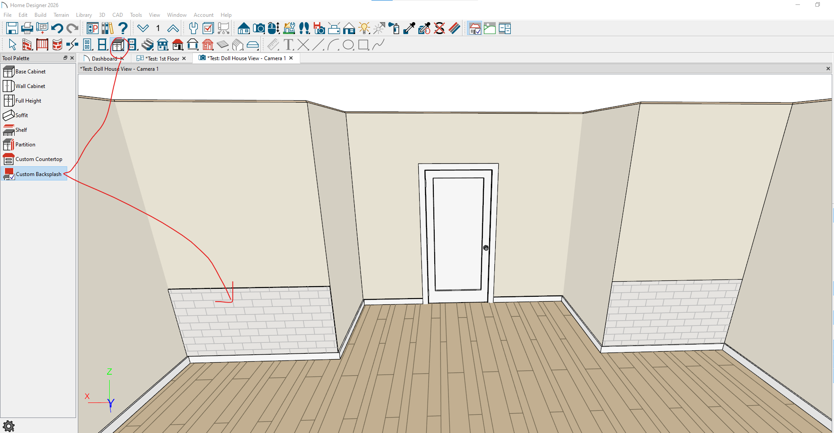Viewport: 834px width, 433px height.
Task: Toggle the Preferences wrench button
Action: click(193, 28)
